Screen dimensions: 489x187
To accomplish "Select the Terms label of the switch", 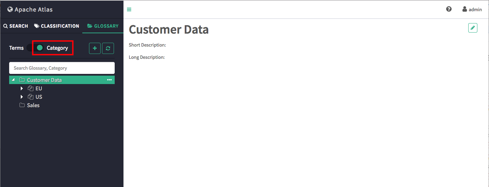I will [17, 48].
